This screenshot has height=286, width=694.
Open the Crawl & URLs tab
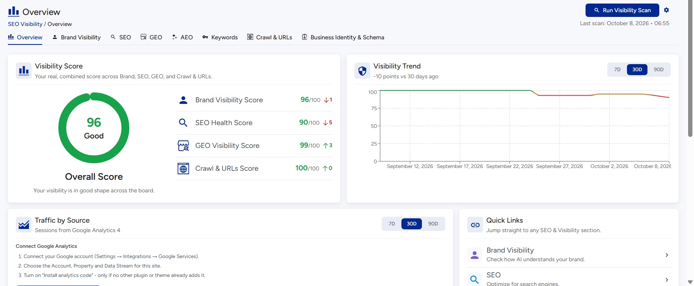click(x=270, y=37)
